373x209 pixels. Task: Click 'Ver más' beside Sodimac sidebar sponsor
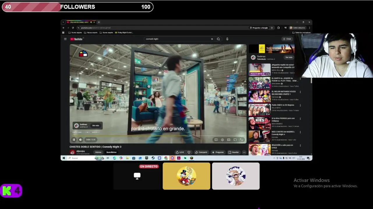click(289, 57)
